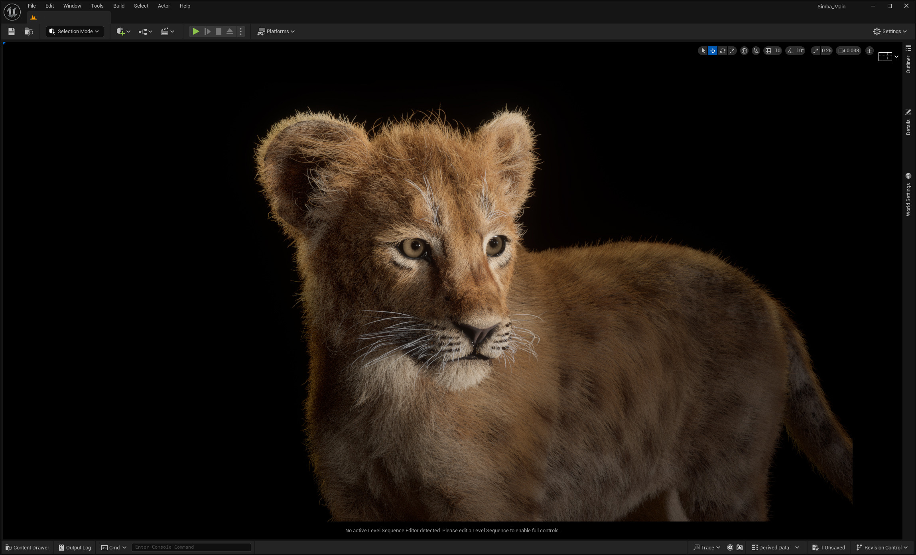Start Play in Editor with green arrow
The image size is (916, 555).
[196, 31]
